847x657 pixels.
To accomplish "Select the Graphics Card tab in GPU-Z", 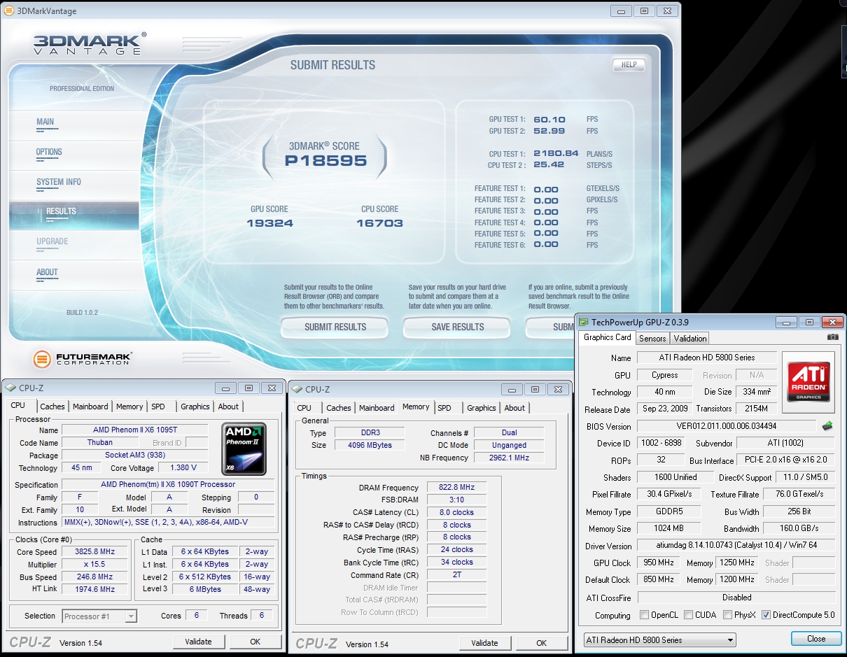I will pyautogui.click(x=608, y=337).
